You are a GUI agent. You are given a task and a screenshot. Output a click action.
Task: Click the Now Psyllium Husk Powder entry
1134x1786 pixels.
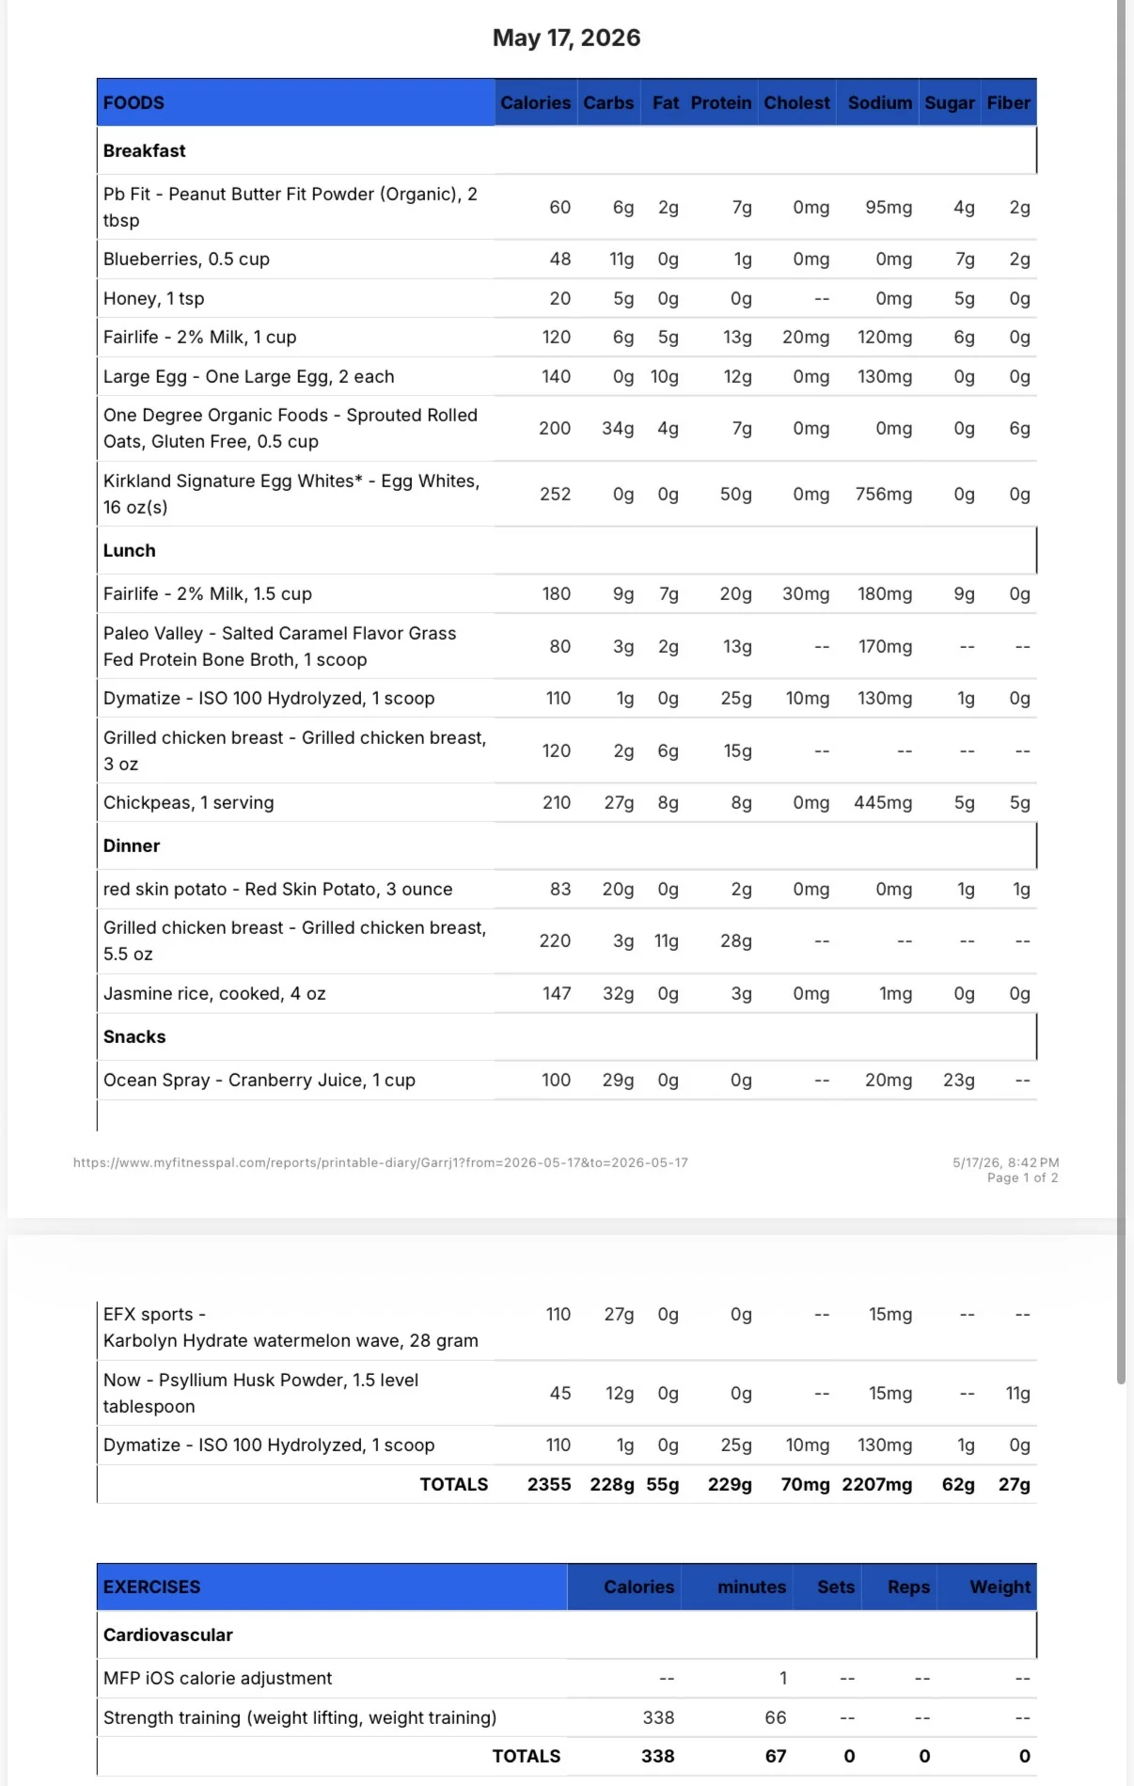(261, 1393)
